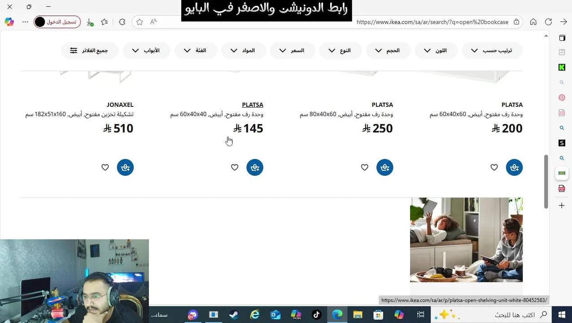This screenshot has height=323, width=572.
Task: Open the living room promo image
Action: pos(466,240)
